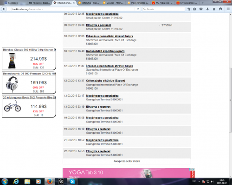Image resolution: width=232 pixels, height=185 pixels.
Task: Click the Blendtec blender thumbnail
Action: tap(12, 61)
